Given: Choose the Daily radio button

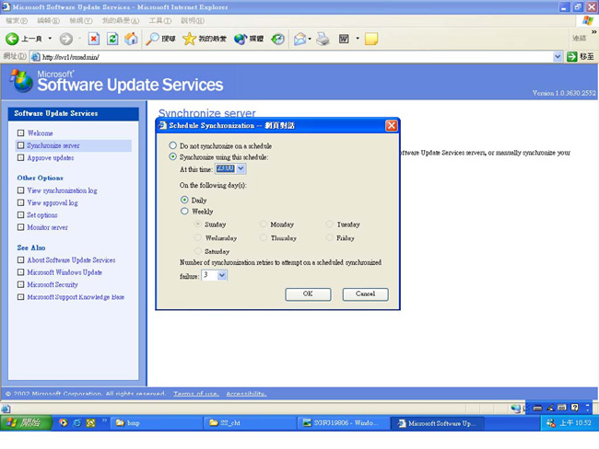Looking at the screenshot, I should pyautogui.click(x=184, y=200).
